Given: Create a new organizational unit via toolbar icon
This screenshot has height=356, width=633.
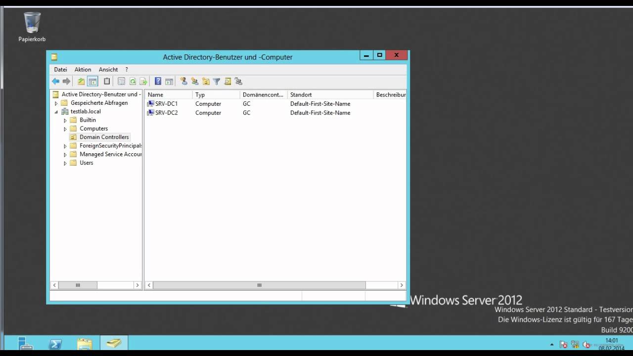Looking at the screenshot, I should 206,82.
